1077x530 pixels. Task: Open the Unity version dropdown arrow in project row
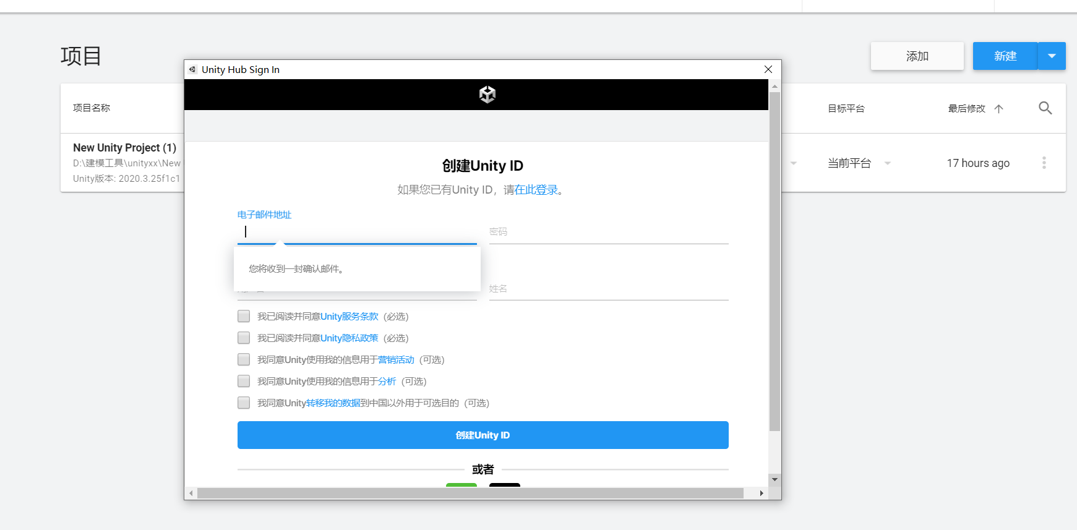tap(794, 163)
